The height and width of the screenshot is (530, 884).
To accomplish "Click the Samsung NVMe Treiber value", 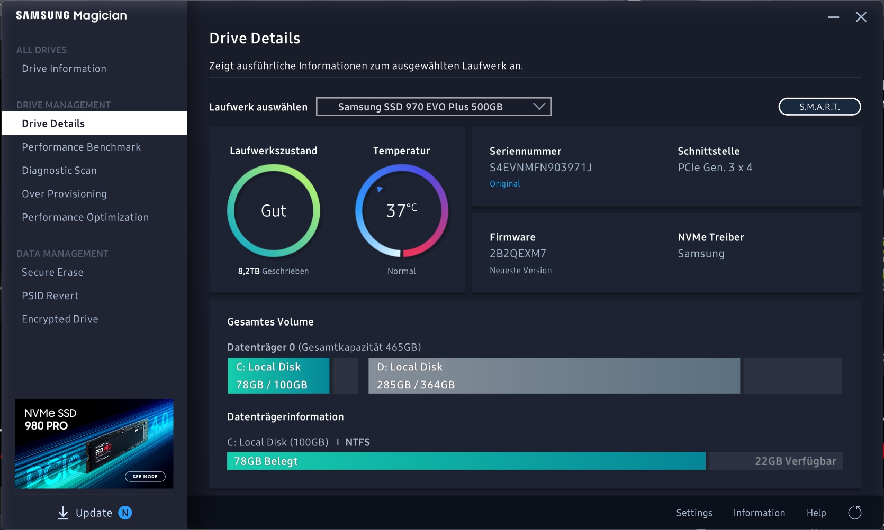I will coord(701,254).
